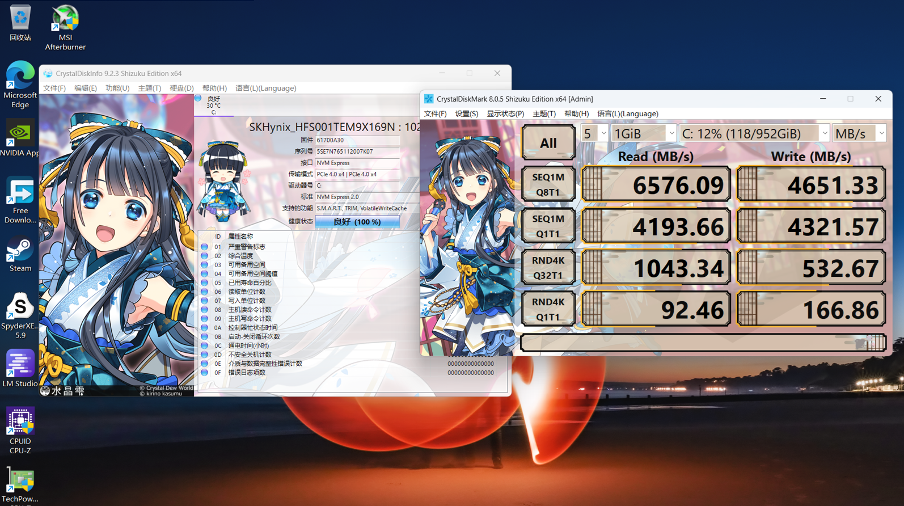
Task: Open the test count dropdown showing 5
Action: [594, 133]
